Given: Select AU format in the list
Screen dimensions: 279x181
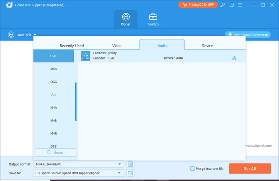Looking at the screenshot, I should click(53, 94).
